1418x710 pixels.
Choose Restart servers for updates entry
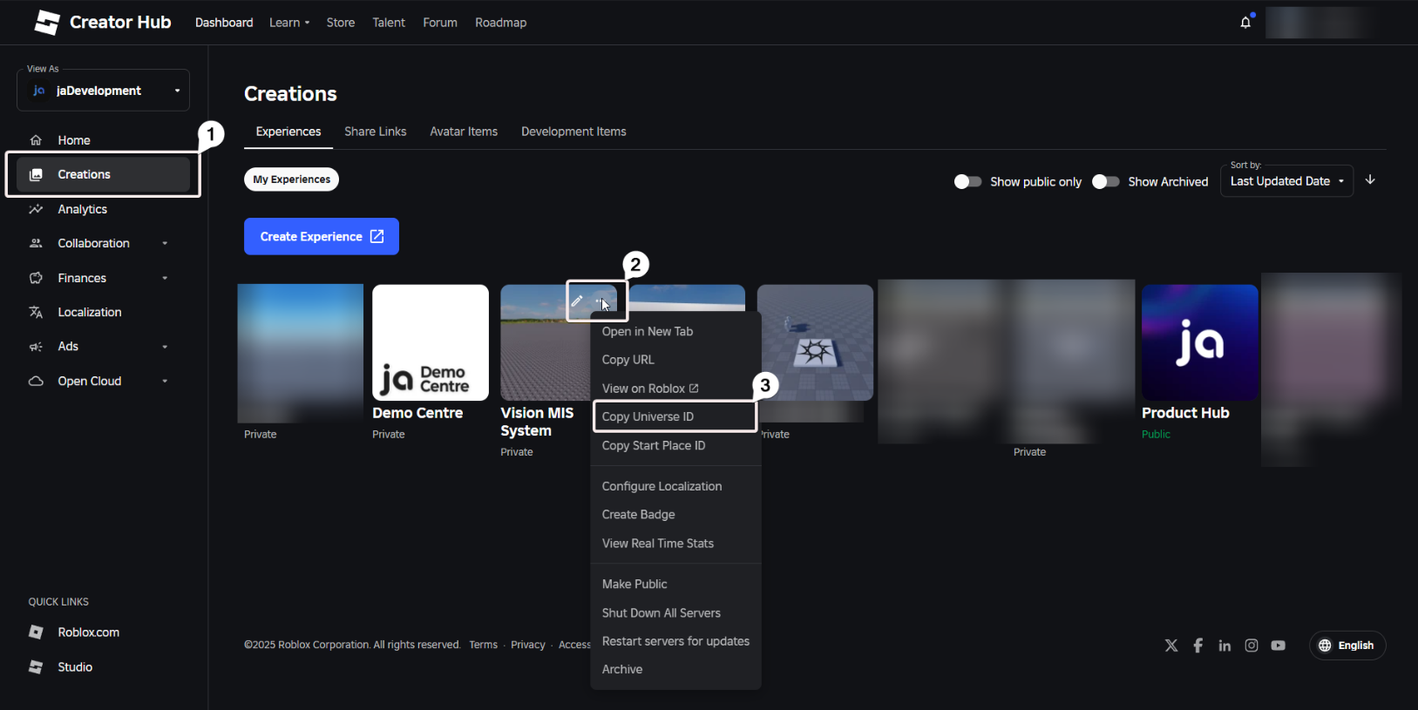pos(675,641)
